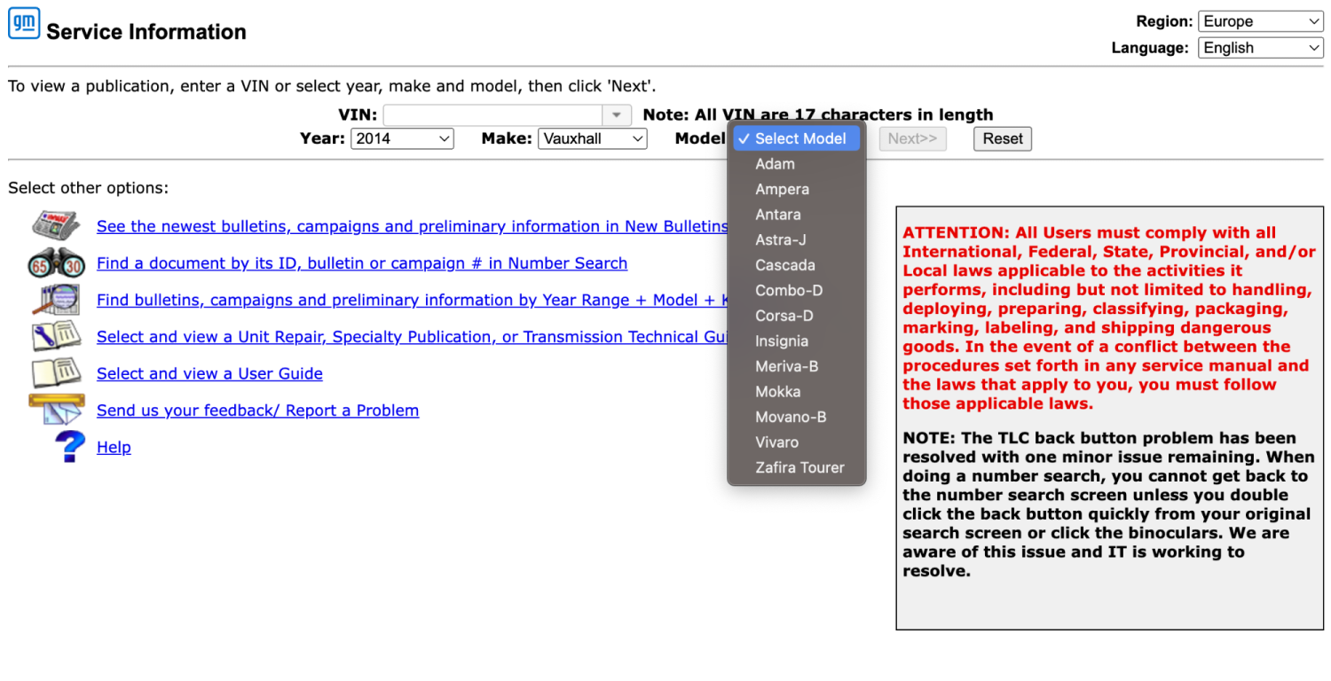1331x681 pixels.
Task: Click the Reset button
Action: pyautogui.click(x=1003, y=138)
